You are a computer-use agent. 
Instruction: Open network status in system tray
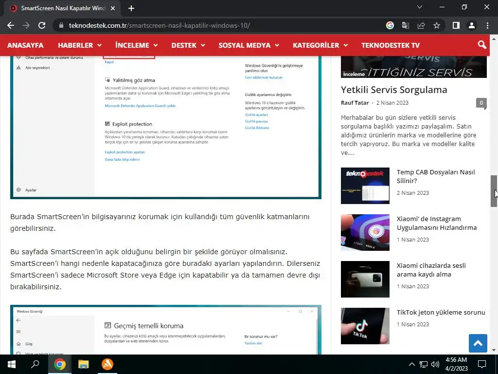coord(424,364)
